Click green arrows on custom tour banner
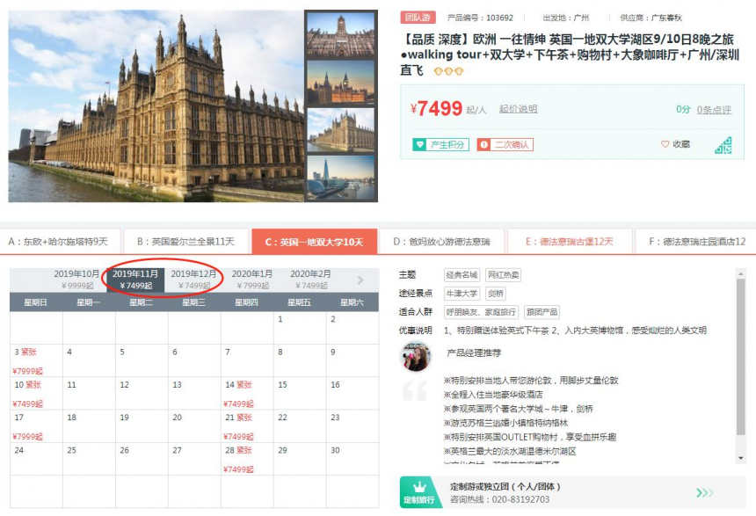756x516 pixels. tap(704, 492)
